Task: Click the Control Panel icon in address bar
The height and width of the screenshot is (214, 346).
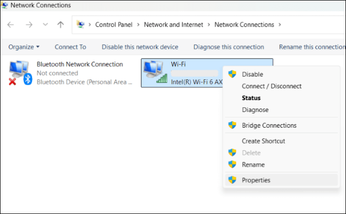Action: pyautogui.click(x=81, y=25)
